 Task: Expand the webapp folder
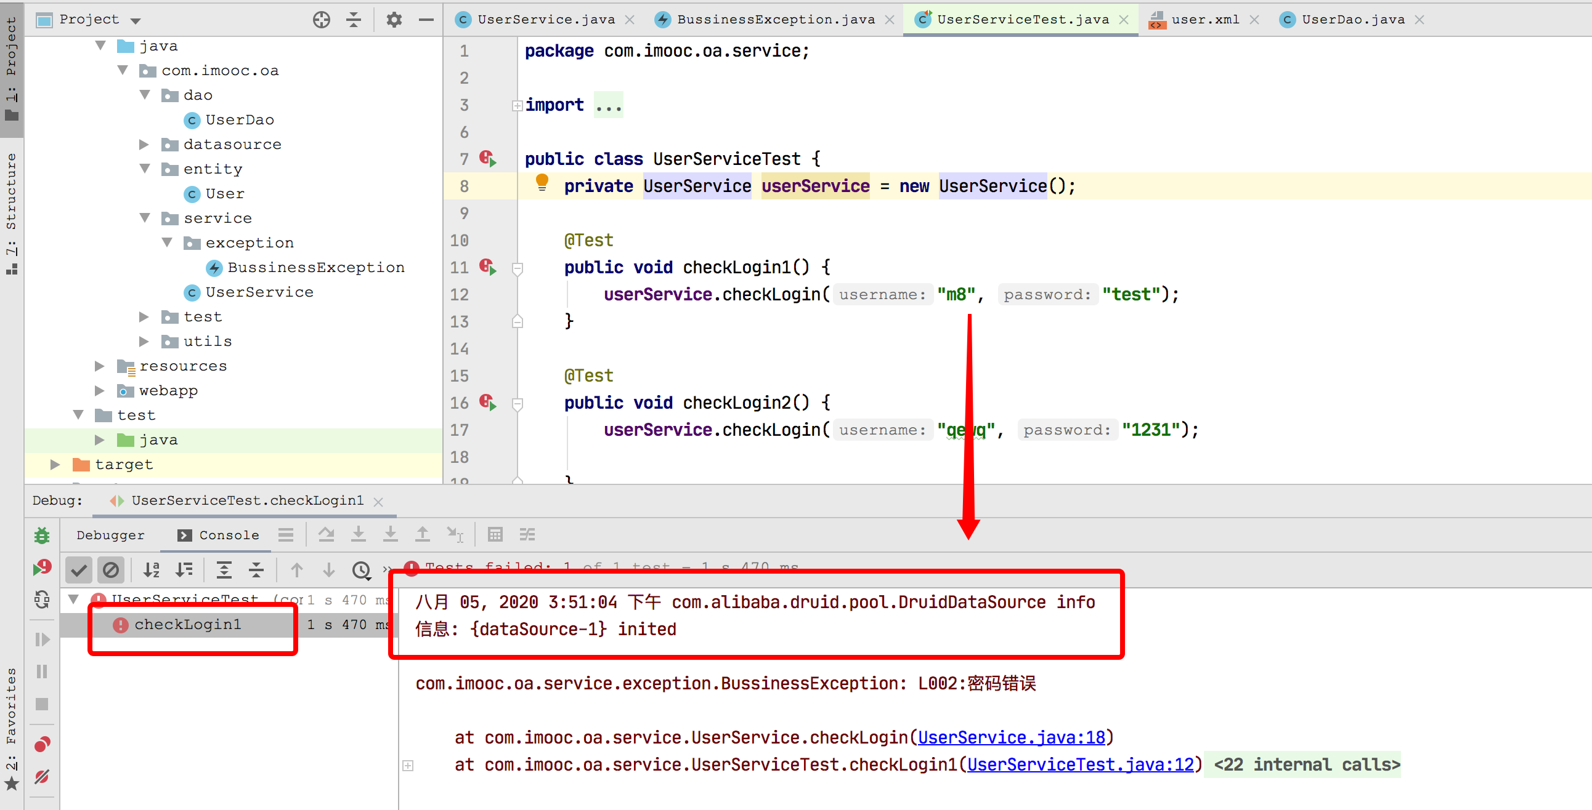click(x=100, y=391)
